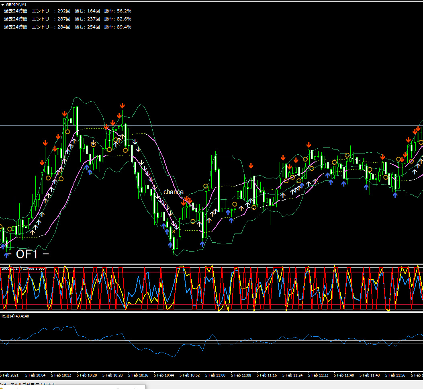Click the white "chance" text label
Image resolution: width=423 pixels, height=389 pixels.
(x=173, y=192)
